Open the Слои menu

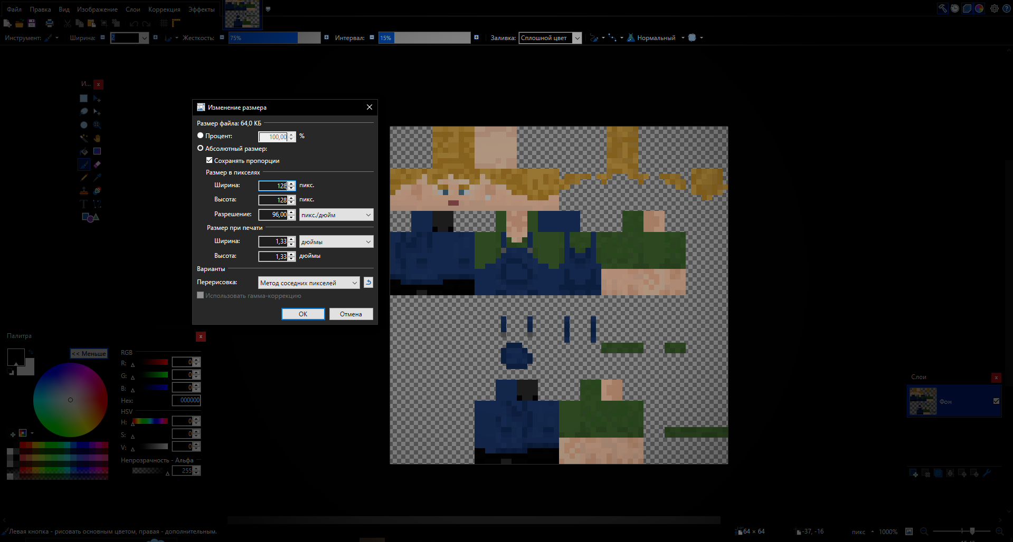pyautogui.click(x=132, y=9)
